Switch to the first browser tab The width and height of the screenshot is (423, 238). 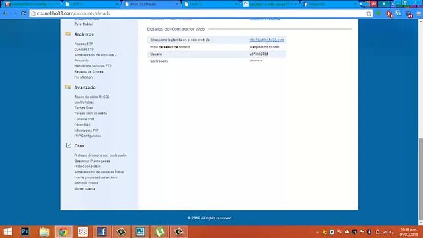point(32,4)
